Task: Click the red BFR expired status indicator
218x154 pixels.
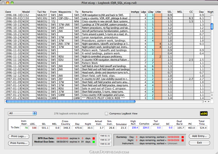Action: pyautogui.click(x=94, y=138)
